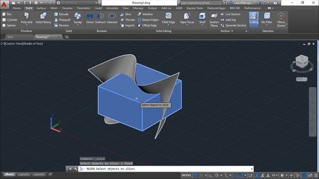Add a new drawing tab with plus
Image resolution: width=319 pixels, height=179 pixels.
67,37
